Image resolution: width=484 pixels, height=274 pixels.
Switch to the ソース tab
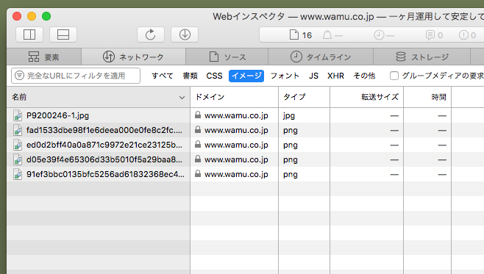pyautogui.click(x=227, y=57)
